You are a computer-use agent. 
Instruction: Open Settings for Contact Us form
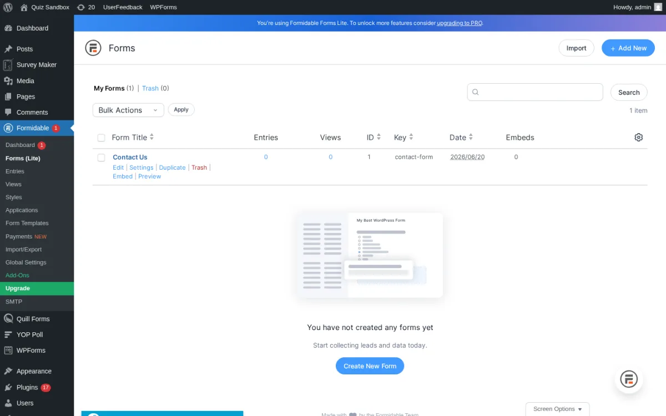pyautogui.click(x=141, y=168)
